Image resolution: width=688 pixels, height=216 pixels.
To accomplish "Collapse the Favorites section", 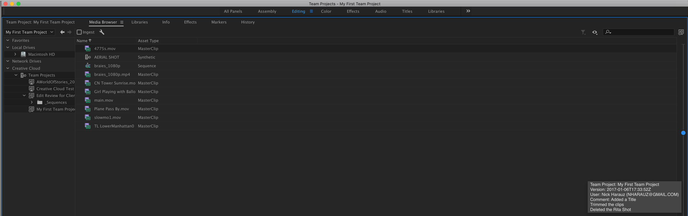I will pos(8,40).
